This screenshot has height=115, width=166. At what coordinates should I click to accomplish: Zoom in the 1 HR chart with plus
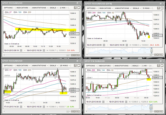[162, 111]
